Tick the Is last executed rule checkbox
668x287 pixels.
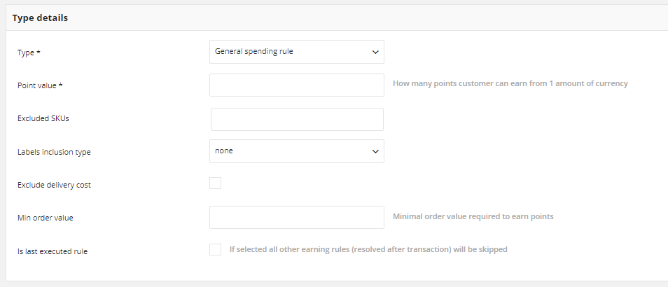(x=215, y=249)
